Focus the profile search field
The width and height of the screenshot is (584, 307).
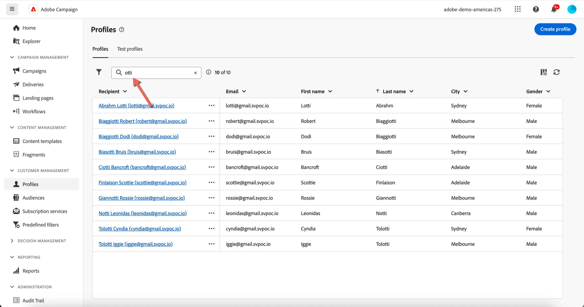point(156,73)
